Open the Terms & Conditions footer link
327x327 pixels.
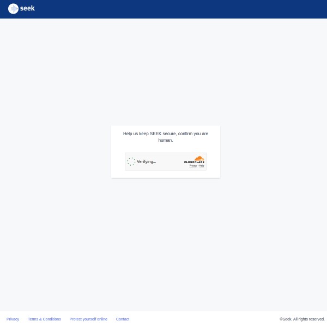click(x=44, y=319)
